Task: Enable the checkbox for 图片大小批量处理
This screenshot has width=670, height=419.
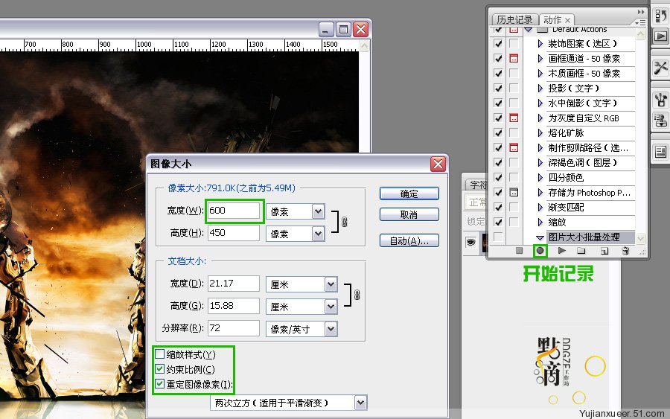Action: [x=498, y=237]
